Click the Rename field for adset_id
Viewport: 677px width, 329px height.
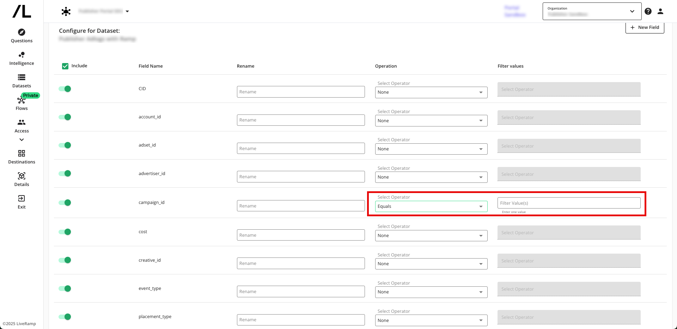[x=300, y=149]
